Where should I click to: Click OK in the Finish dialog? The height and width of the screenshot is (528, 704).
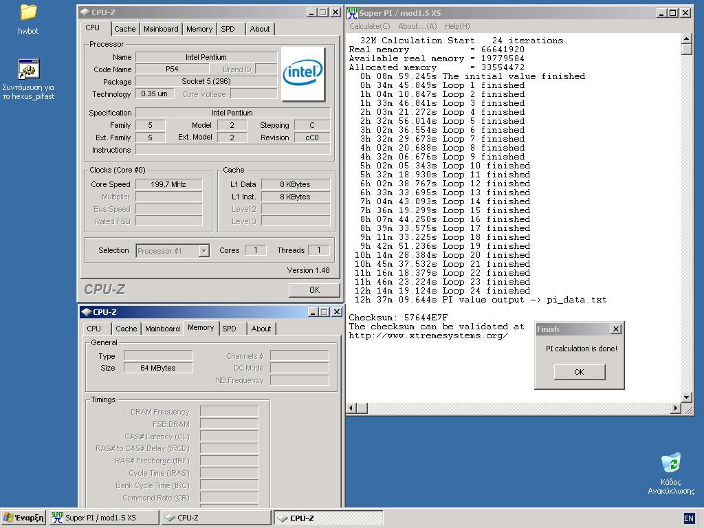click(x=580, y=372)
